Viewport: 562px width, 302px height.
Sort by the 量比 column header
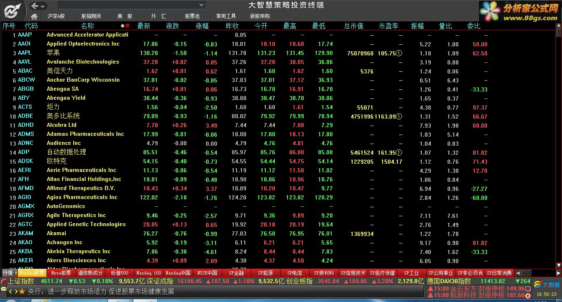click(x=446, y=26)
